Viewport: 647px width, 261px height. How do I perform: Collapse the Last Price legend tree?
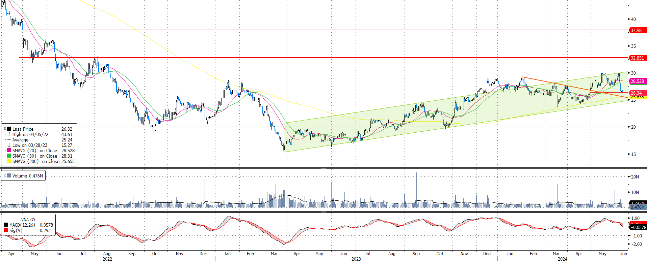(5, 129)
